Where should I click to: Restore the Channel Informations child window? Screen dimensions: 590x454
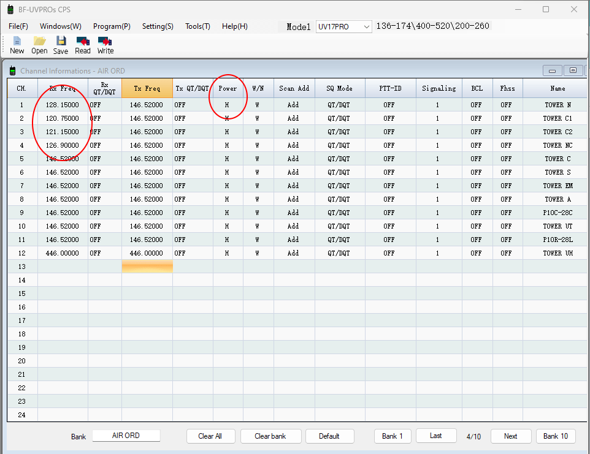573,70
